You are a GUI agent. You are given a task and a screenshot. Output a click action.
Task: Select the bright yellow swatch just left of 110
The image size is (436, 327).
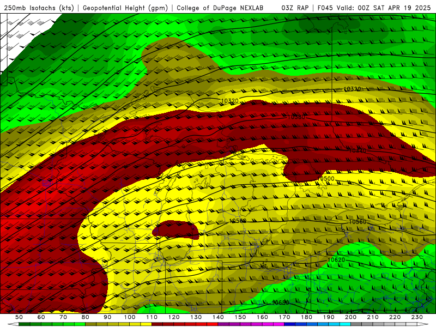coord(146,324)
